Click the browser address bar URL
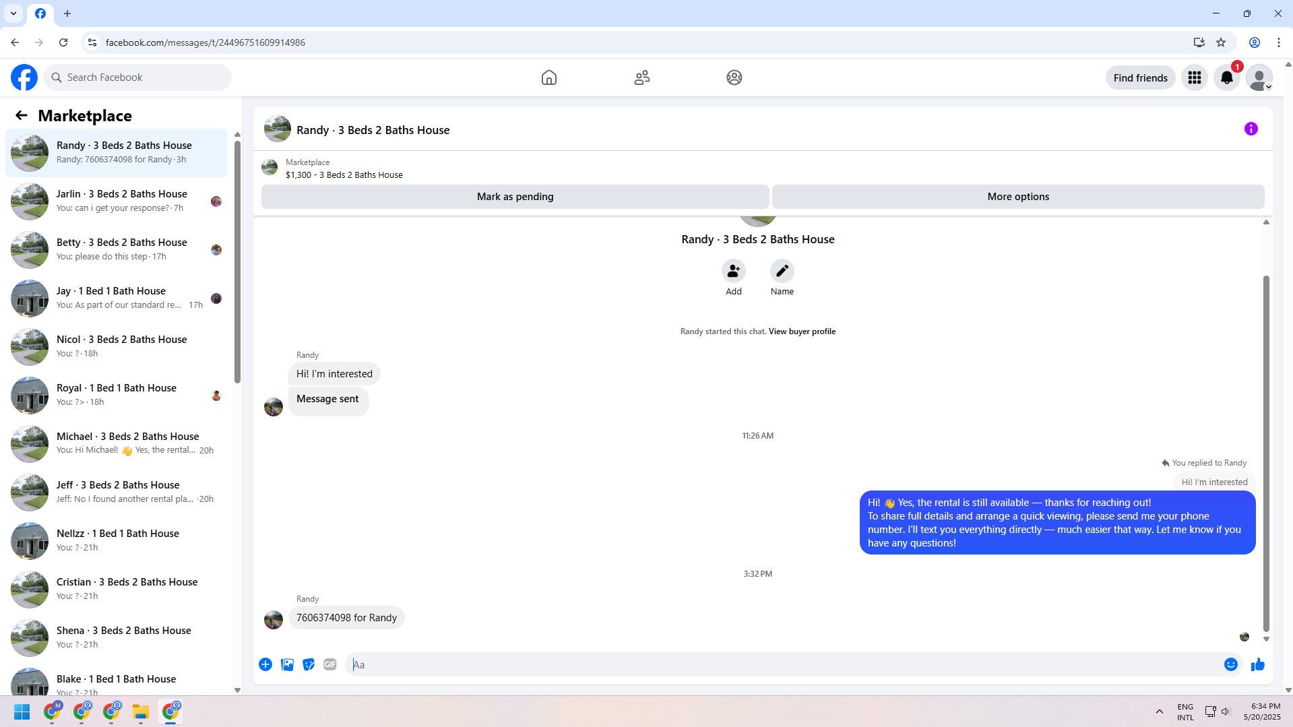Image resolution: width=1293 pixels, height=727 pixels. (205, 42)
